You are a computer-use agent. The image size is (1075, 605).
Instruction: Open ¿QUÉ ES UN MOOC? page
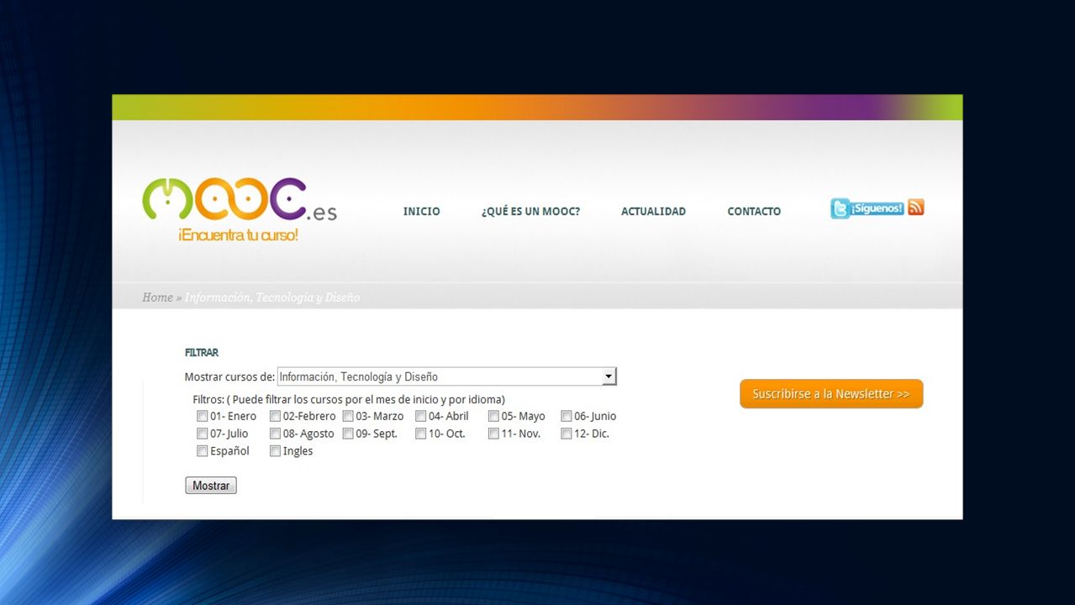[x=530, y=212]
